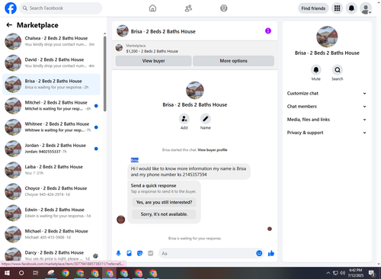Click the voice clip microphone icon
381x279 pixels.
point(118,253)
